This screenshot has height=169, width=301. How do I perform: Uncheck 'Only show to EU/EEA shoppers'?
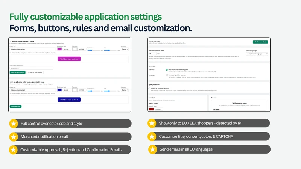coord(167,70)
